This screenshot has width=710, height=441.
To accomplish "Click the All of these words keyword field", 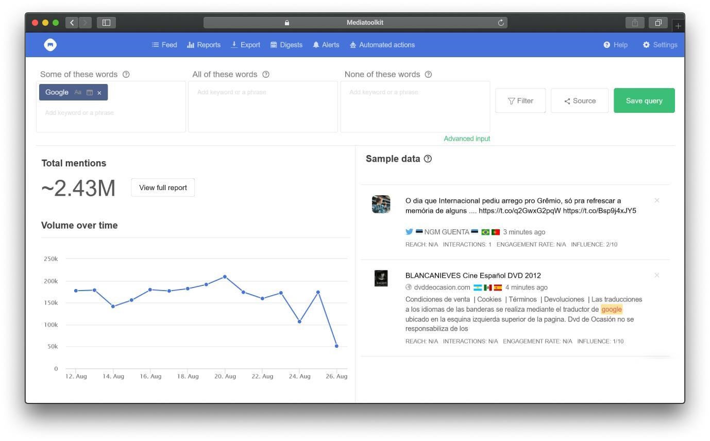I will [x=263, y=107].
